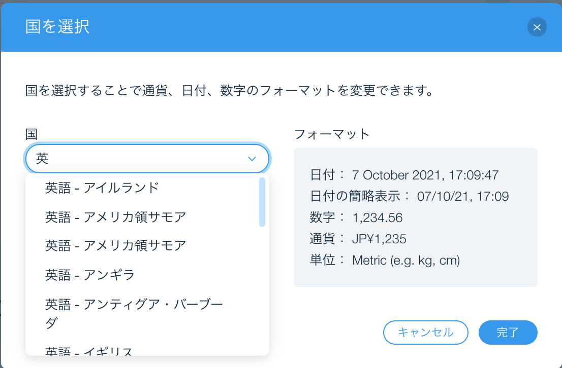Select 英語 - アイルランド from the list
Viewport: 562px width, 368px height.
point(102,187)
